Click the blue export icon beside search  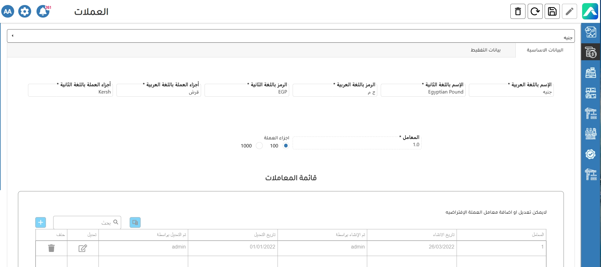click(135, 222)
